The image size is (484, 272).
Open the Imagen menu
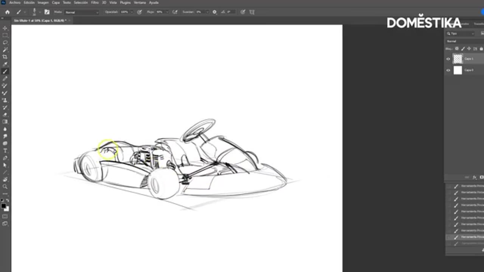pyautogui.click(x=43, y=3)
